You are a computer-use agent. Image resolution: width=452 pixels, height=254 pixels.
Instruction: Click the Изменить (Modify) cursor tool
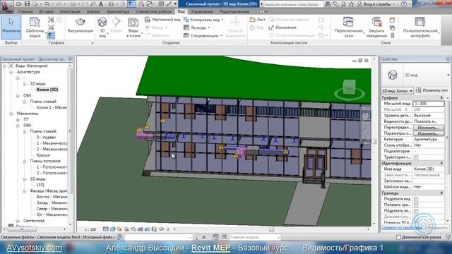point(11,28)
